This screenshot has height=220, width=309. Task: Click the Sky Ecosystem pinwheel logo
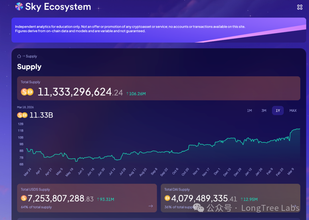click(x=19, y=7)
